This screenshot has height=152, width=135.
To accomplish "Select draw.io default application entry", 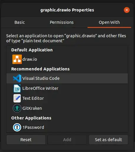I will (67, 59).
